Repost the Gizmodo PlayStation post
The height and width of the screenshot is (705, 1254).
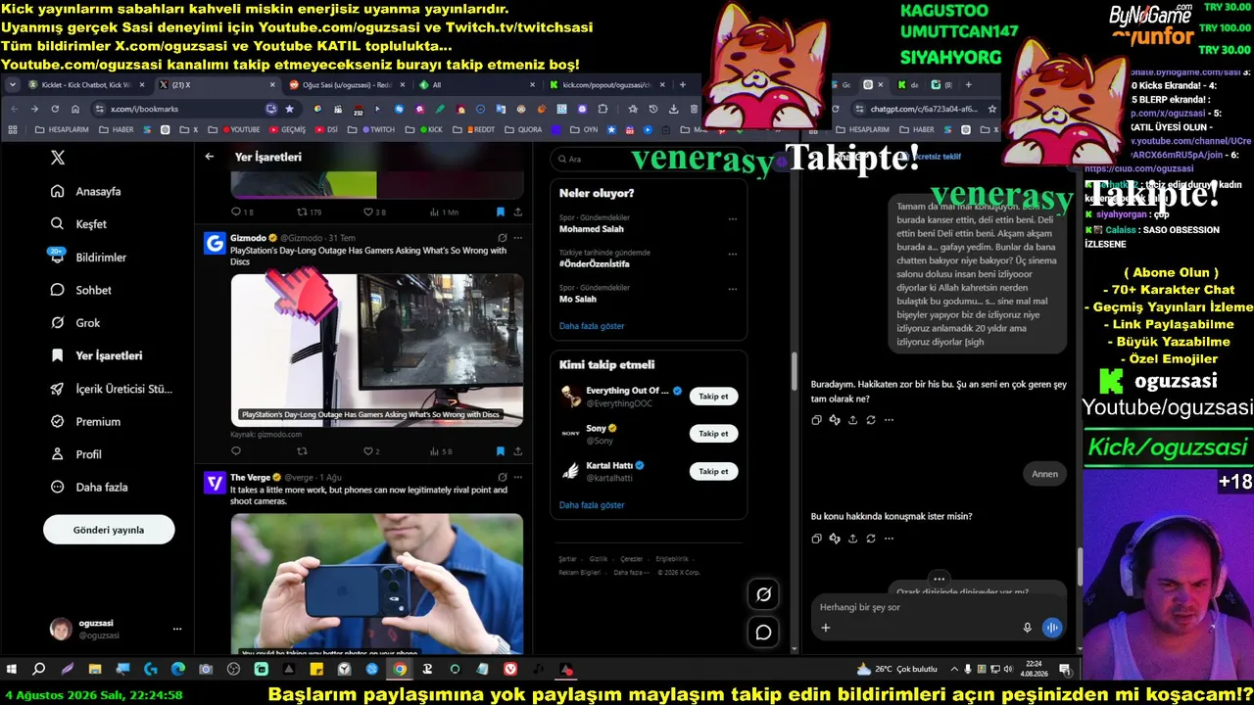302,451
